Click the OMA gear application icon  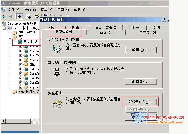26,64
